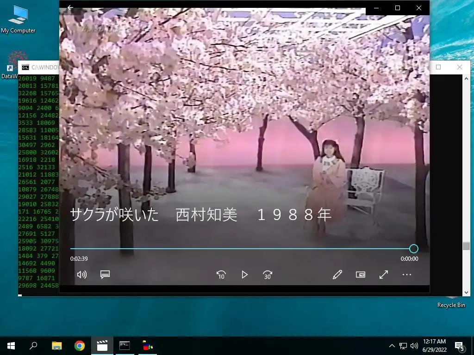Open the edit pencil tool
Viewport: 474px width, 355px height.
pyautogui.click(x=337, y=275)
